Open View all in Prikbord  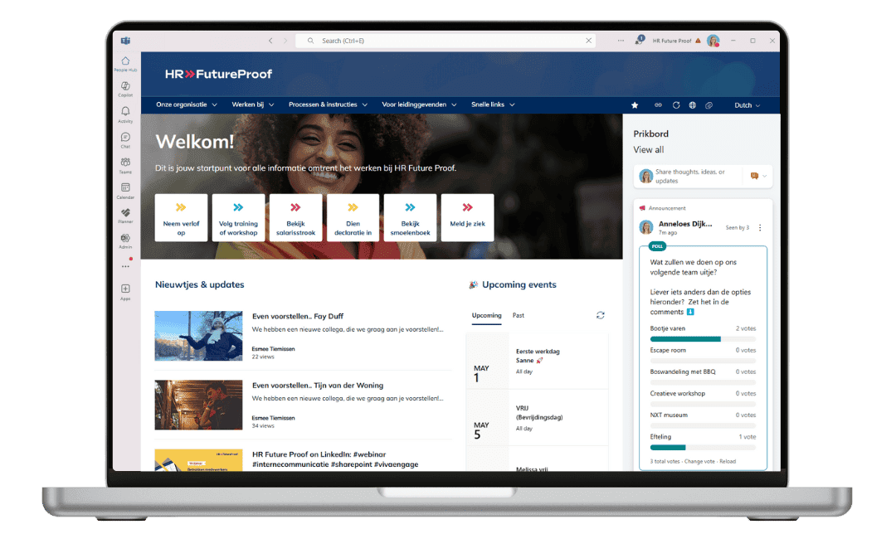click(649, 149)
